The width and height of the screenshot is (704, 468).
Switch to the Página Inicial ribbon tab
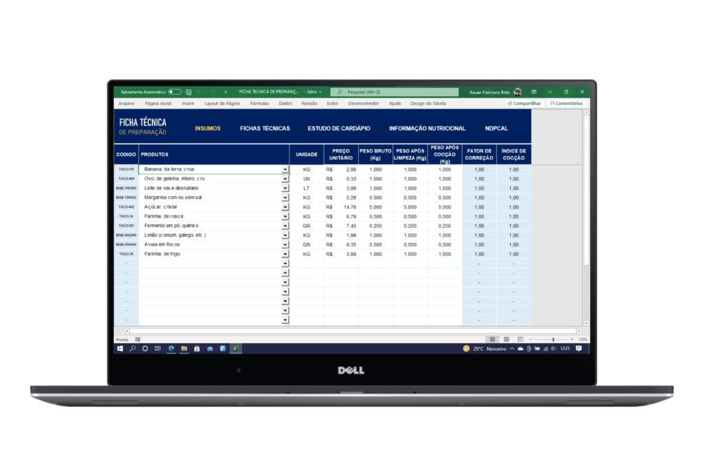158,104
